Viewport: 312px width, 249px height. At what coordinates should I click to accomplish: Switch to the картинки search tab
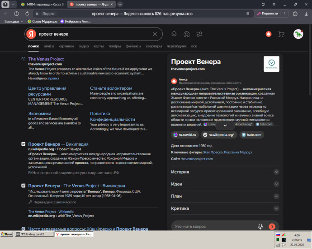(x=66, y=46)
